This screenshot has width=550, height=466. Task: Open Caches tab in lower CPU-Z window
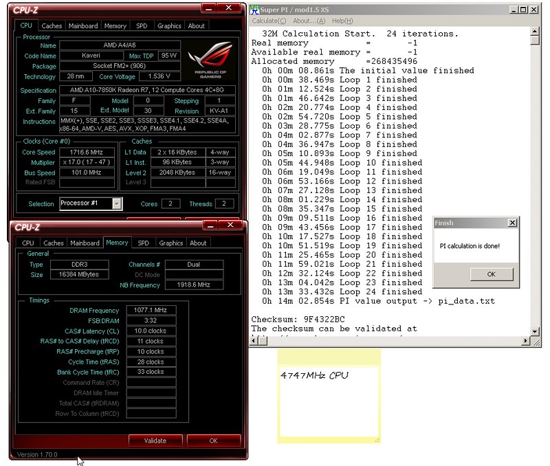(x=54, y=243)
